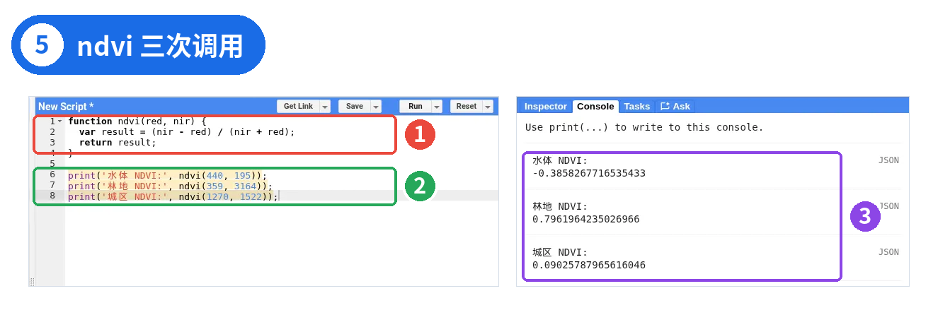The image size is (938, 315).
Task: Select console value -0.3858267716535433
Action: click(589, 173)
